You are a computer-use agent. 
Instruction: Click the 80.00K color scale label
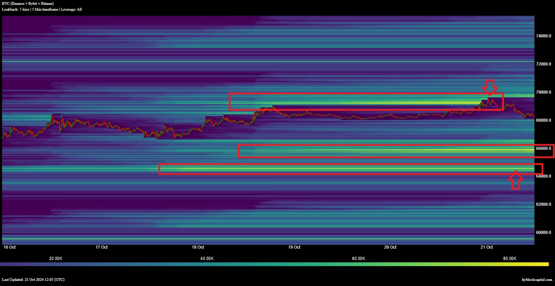(509, 258)
